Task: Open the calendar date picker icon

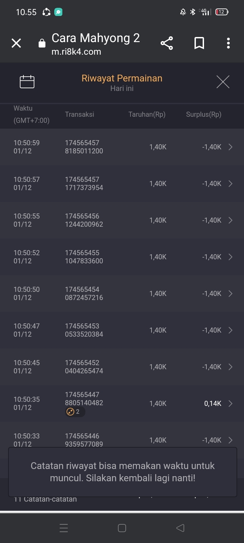Action: pyautogui.click(x=27, y=82)
